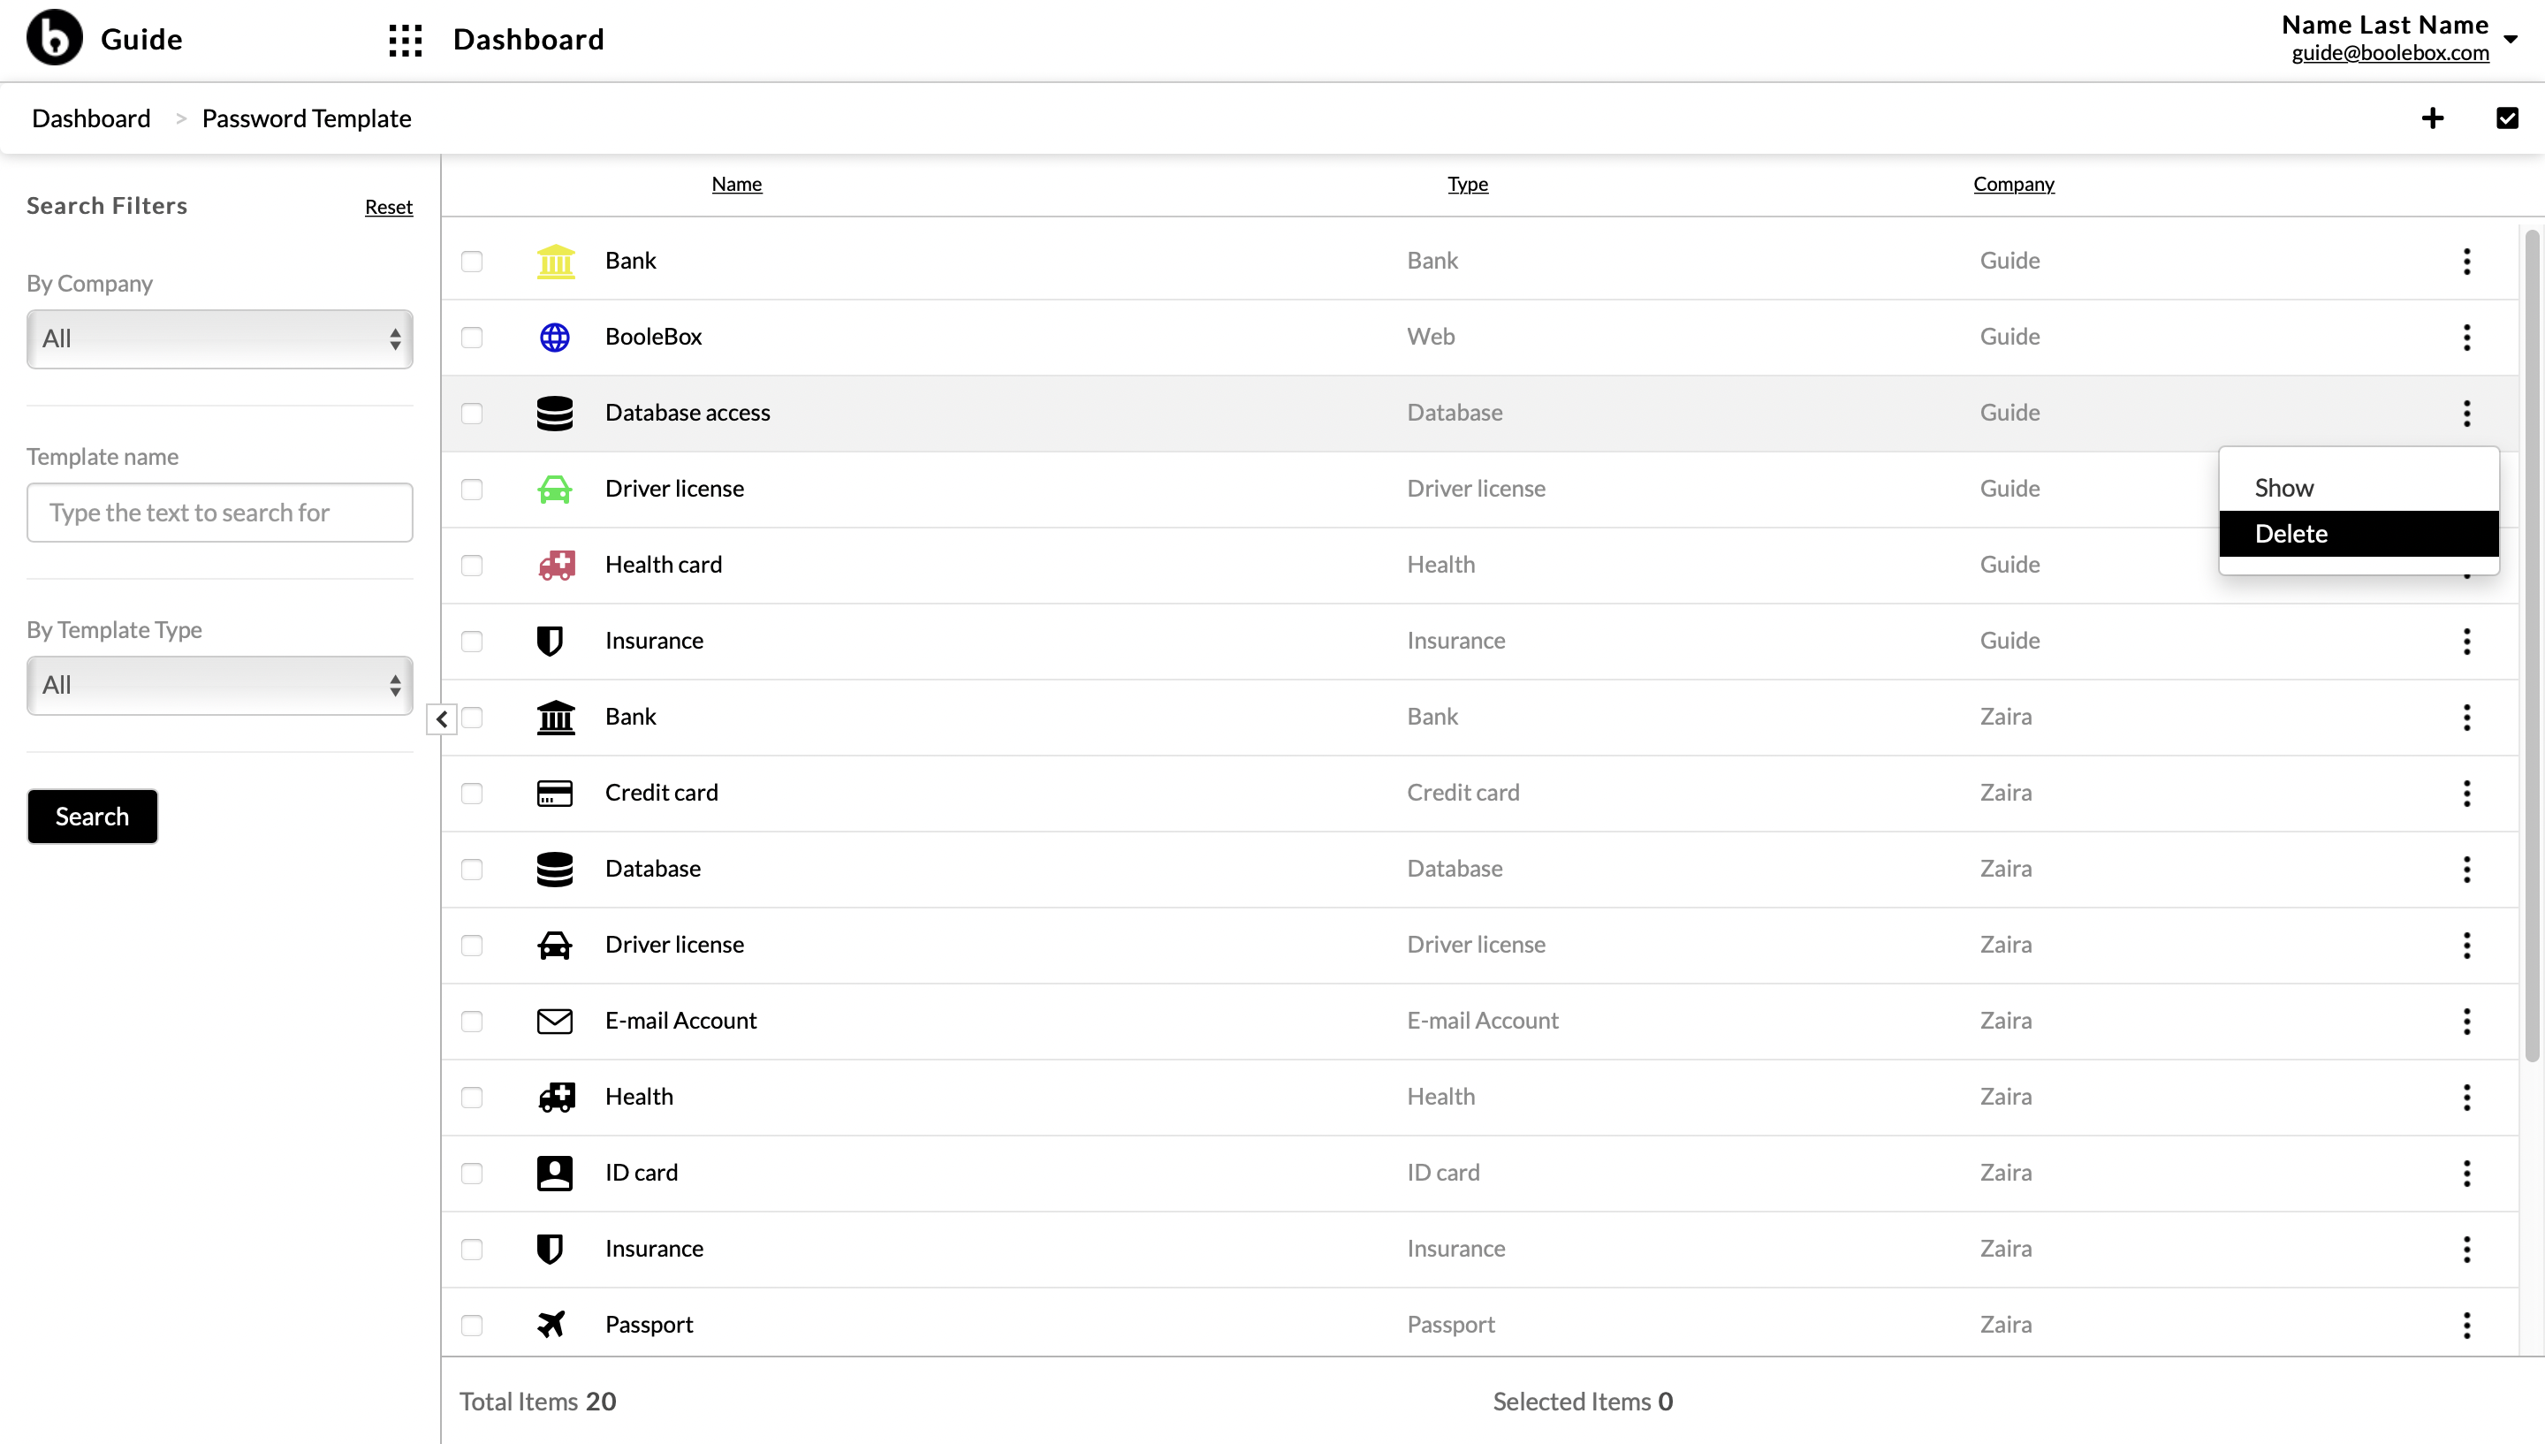Click the select-all checkmark icon in breadcrumb bar

(2507, 119)
